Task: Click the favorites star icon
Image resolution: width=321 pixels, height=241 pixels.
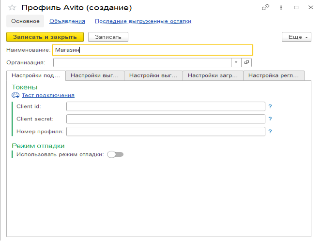Action: click(x=12, y=8)
